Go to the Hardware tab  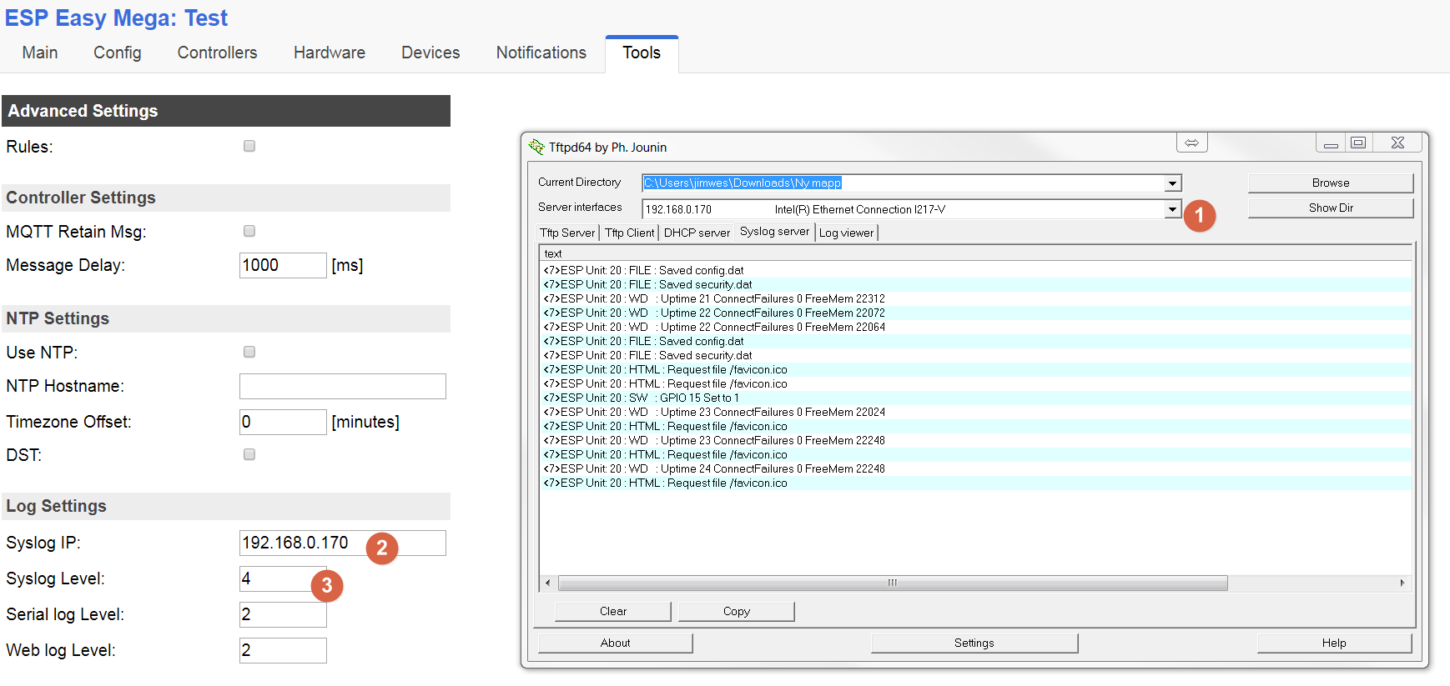coord(330,53)
